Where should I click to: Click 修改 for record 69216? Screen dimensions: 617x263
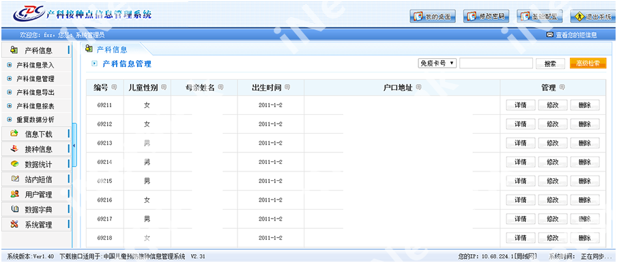(x=552, y=200)
